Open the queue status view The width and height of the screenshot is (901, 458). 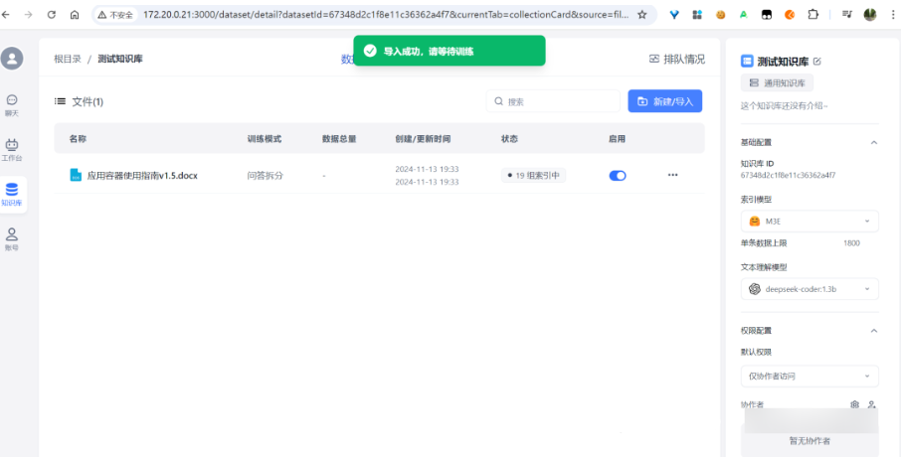(x=677, y=59)
